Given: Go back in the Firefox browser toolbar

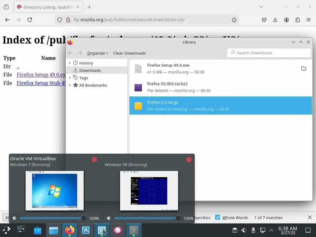Looking at the screenshot, I should click(x=7, y=20).
